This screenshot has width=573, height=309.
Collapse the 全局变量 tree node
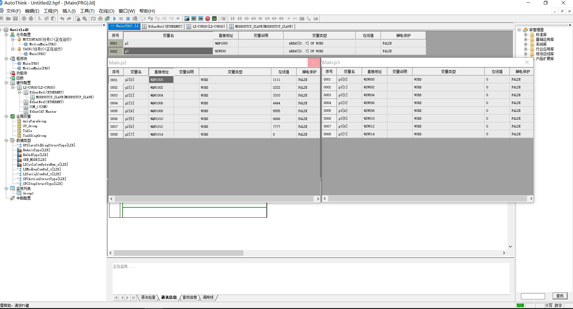(6, 116)
